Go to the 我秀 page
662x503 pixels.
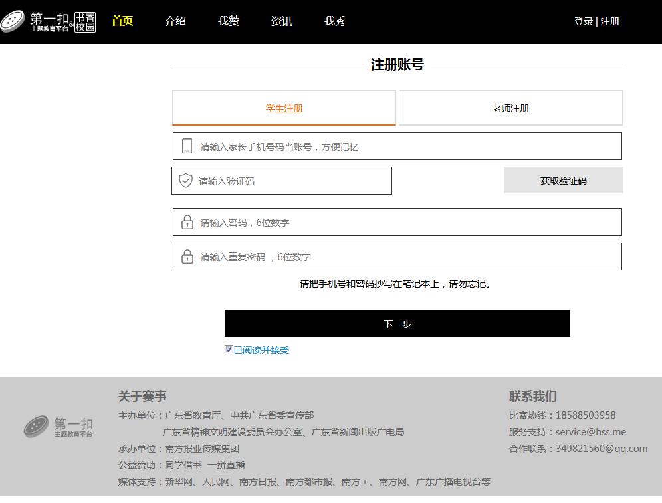tap(335, 21)
